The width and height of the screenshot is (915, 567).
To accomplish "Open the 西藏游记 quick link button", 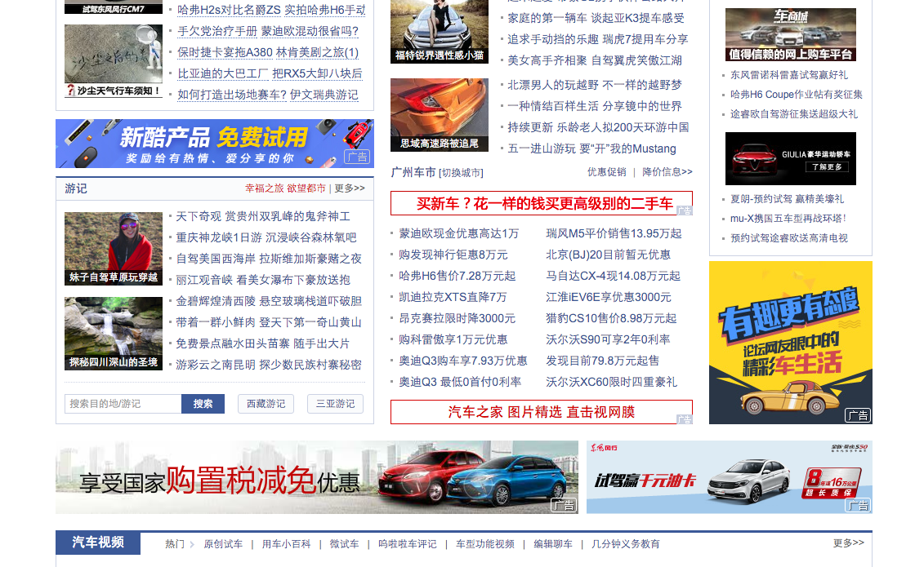I will (266, 404).
